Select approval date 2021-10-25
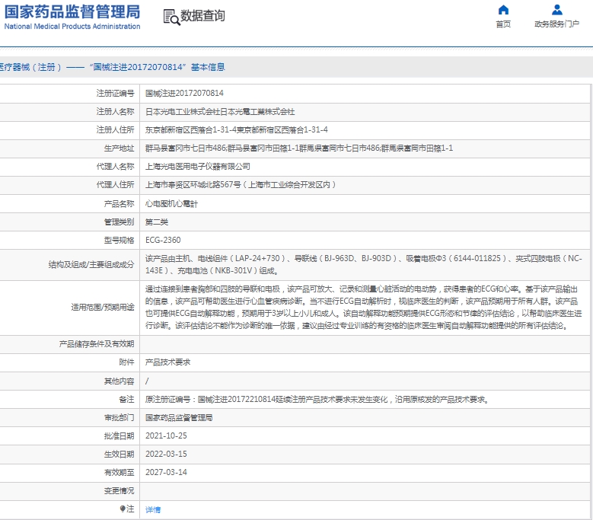The image size is (593, 520). point(166,435)
